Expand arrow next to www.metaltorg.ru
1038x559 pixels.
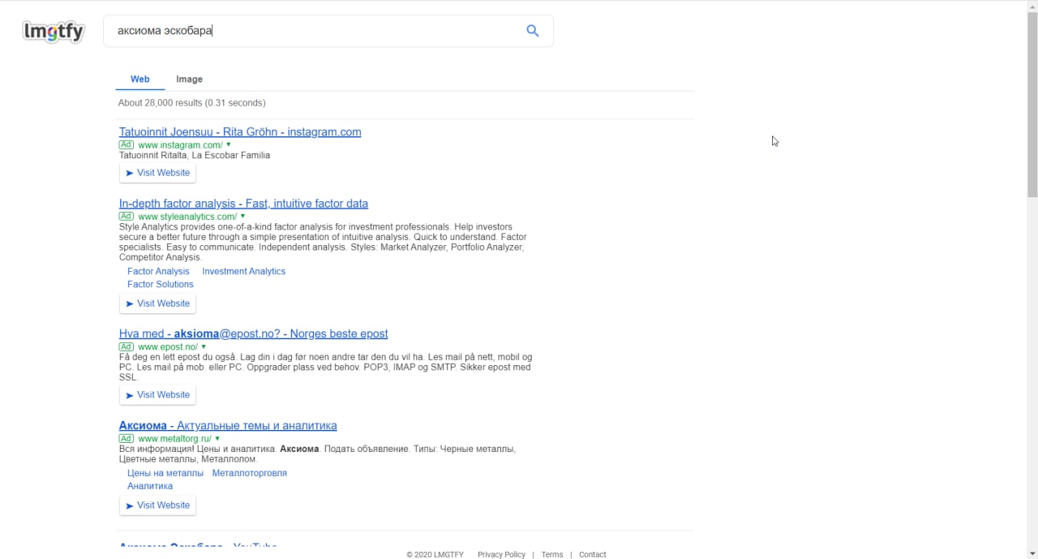coord(217,438)
